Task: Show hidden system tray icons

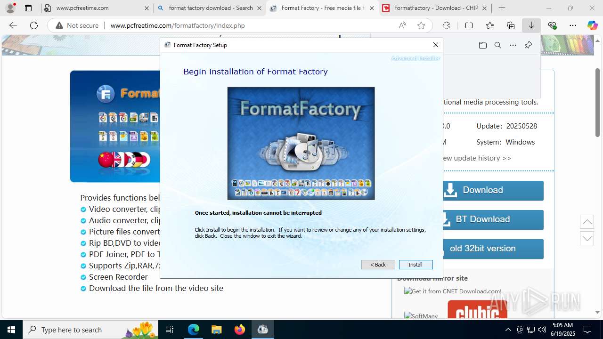Action: (x=508, y=330)
